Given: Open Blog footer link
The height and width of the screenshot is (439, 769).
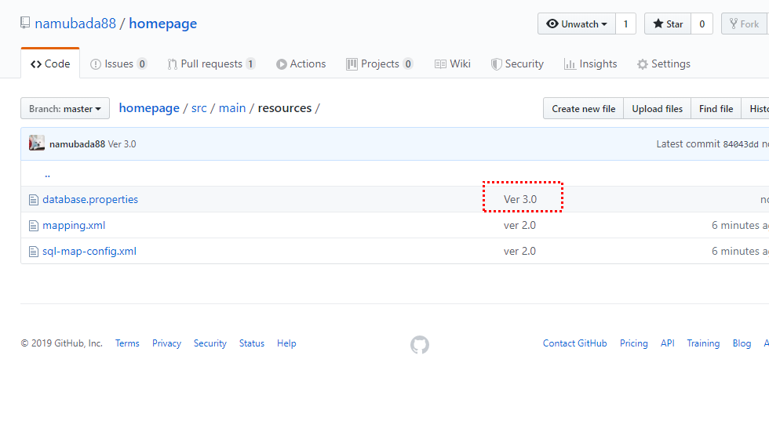Looking at the screenshot, I should click(742, 343).
